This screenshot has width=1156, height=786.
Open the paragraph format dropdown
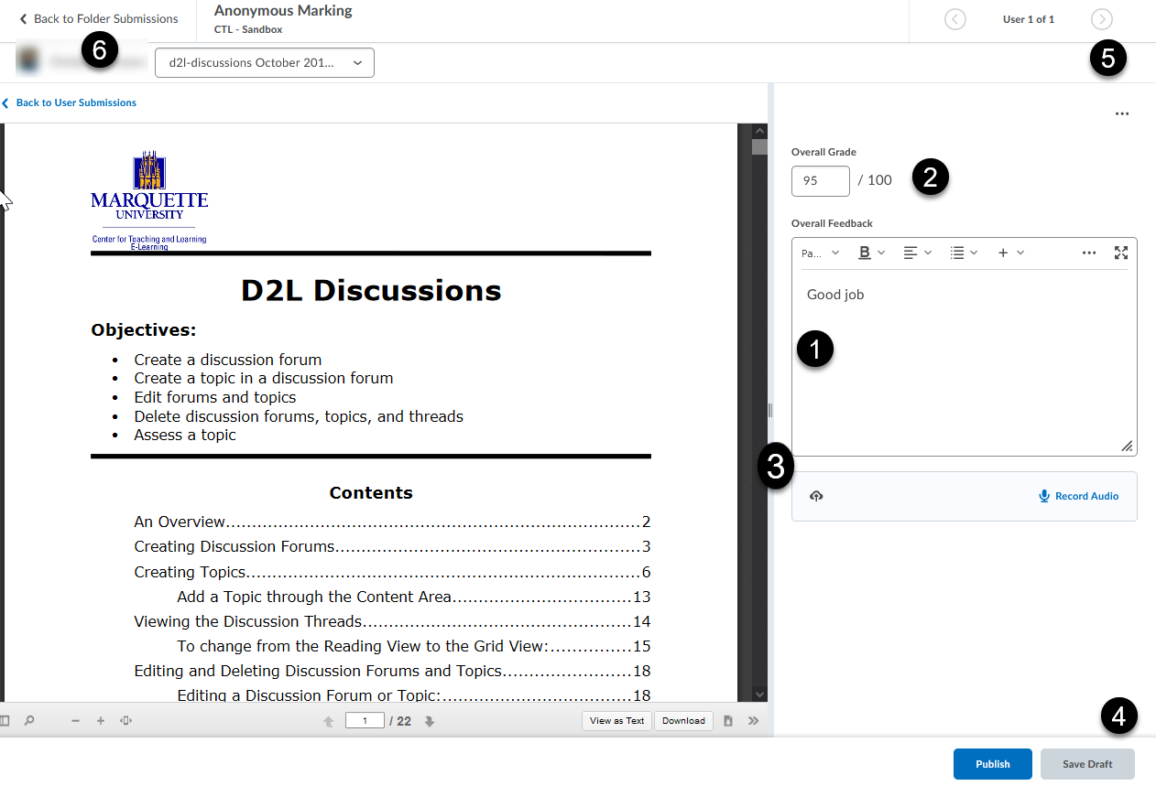820,253
